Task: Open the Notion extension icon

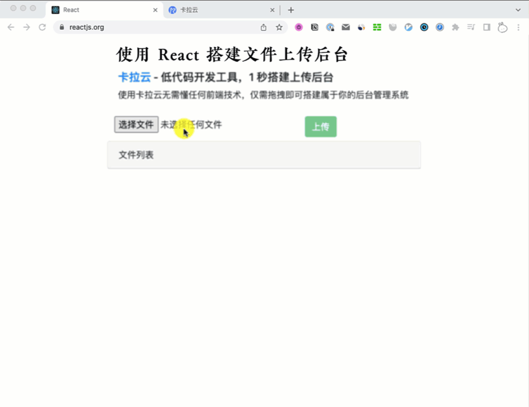Action: pyautogui.click(x=314, y=27)
